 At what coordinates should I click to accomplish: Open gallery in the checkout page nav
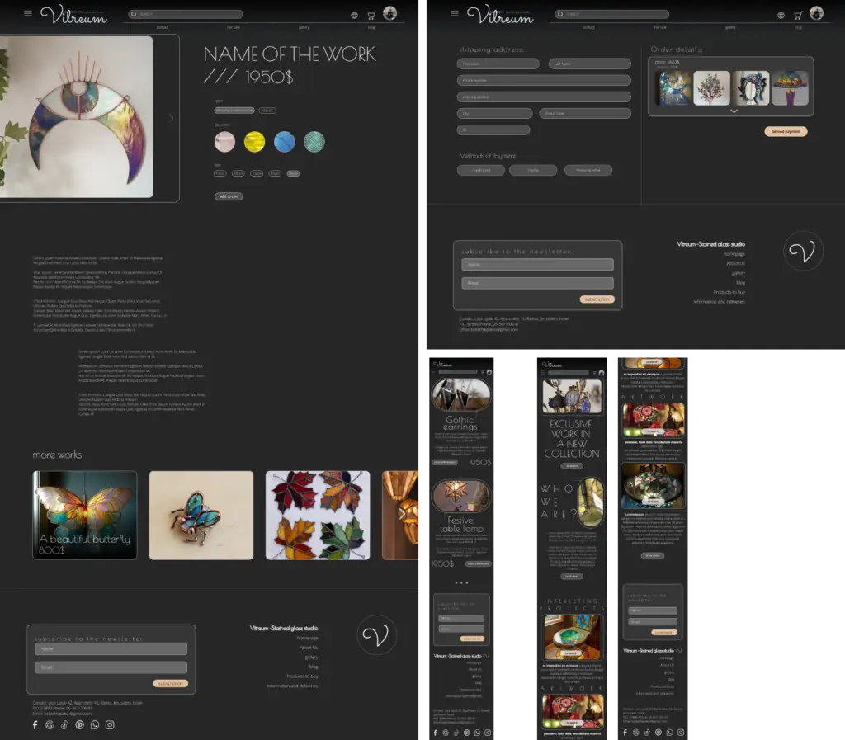[730, 27]
